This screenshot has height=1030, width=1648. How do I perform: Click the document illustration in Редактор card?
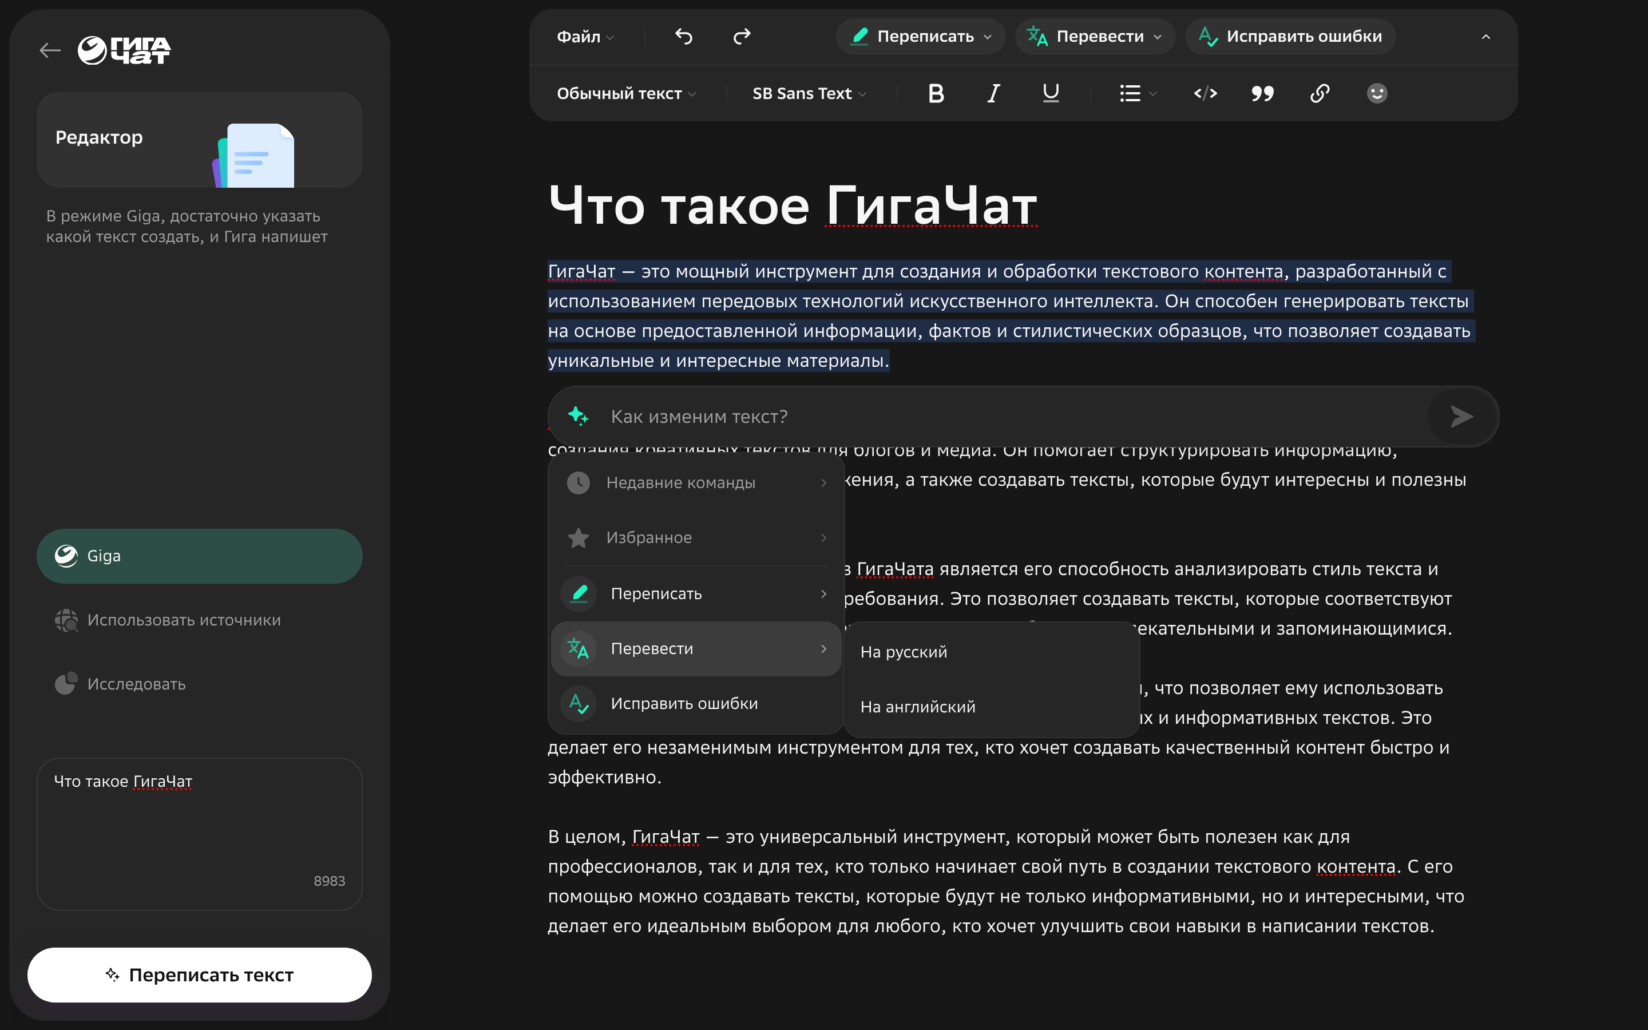click(254, 154)
